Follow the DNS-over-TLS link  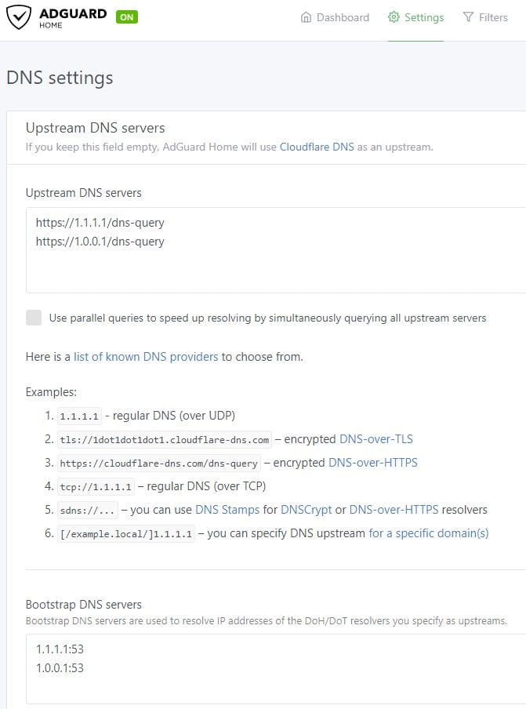[376, 439]
